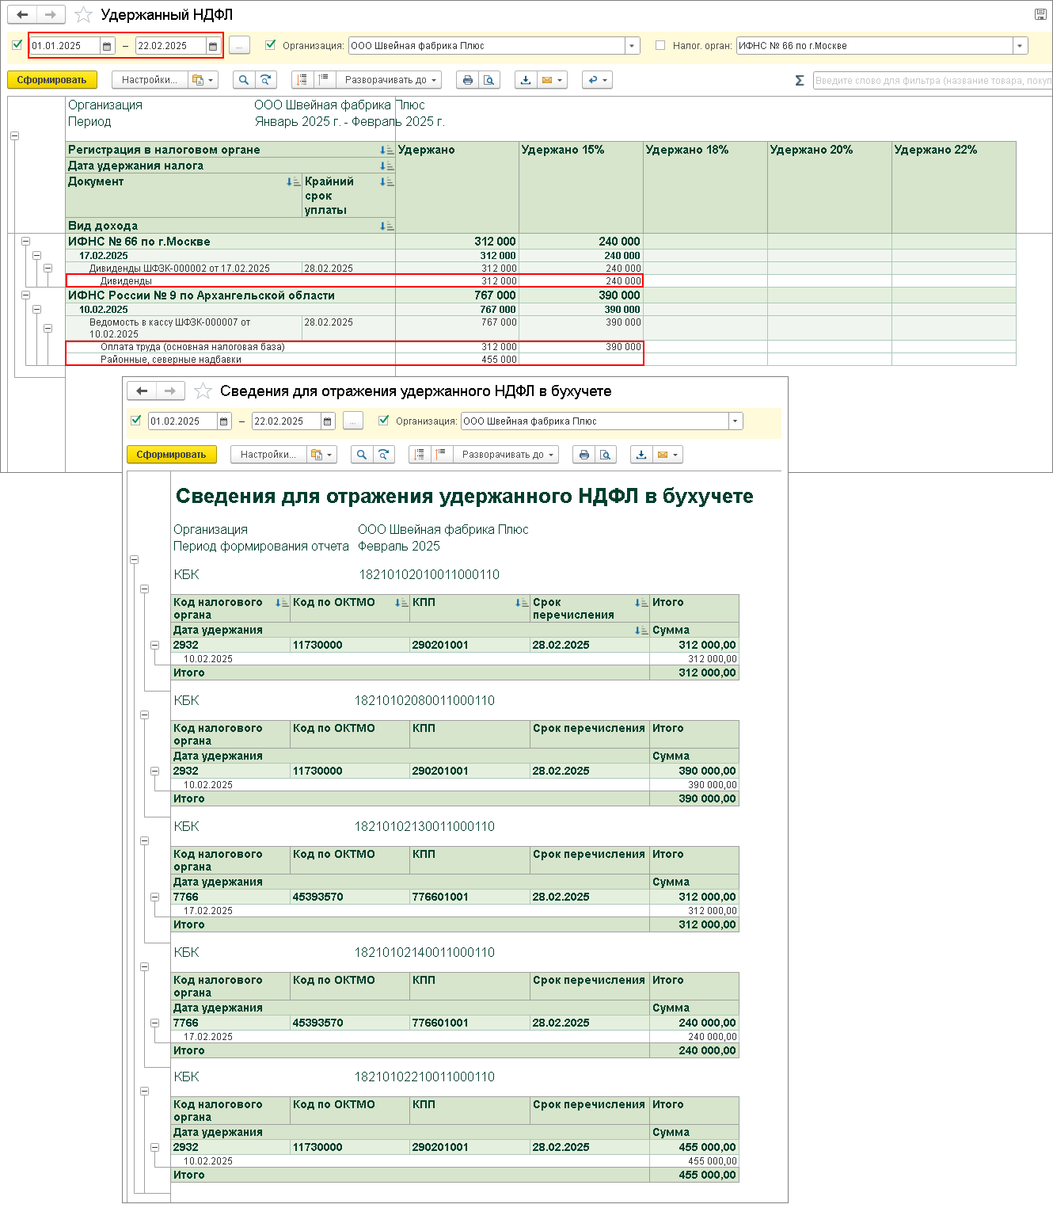Click the report filter search field
1053x1208 pixels.
coord(933,80)
